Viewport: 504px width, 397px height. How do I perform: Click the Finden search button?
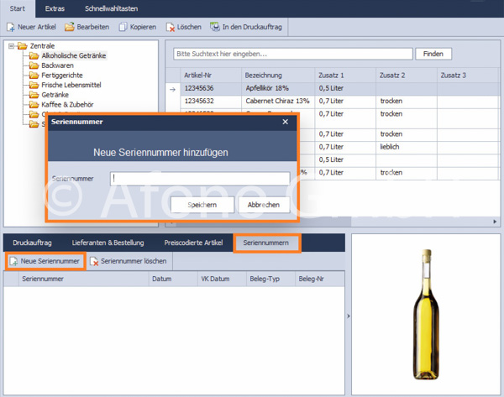coord(433,54)
